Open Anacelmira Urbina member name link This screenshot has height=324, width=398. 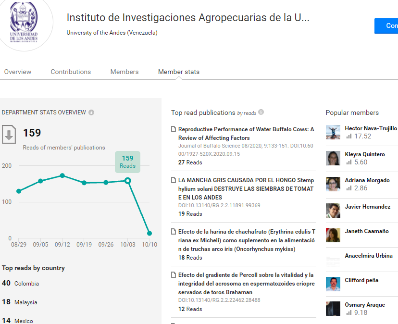coord(369,255)
